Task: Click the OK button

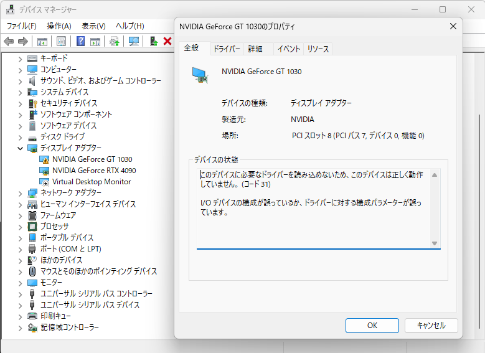Action: pyautogui.click(x=372, y=326)
